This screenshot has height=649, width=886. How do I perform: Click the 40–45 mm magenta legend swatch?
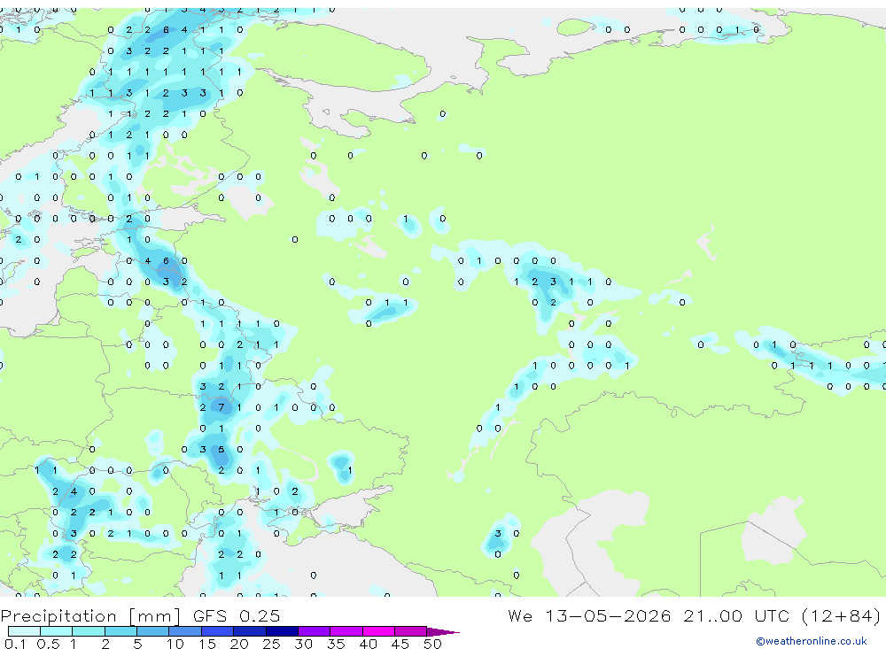point(378,631)
